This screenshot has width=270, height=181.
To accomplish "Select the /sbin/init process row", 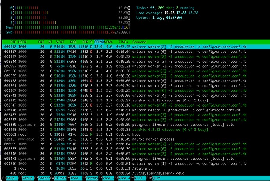I will point(136,168).
